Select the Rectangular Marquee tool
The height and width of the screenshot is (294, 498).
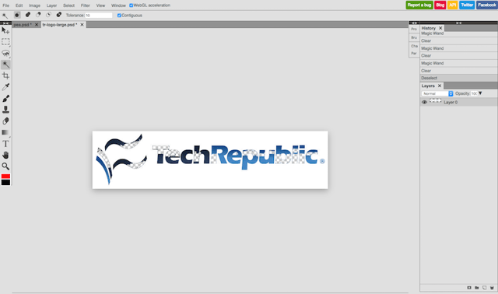pyautogui.click(x=5, y=42)
